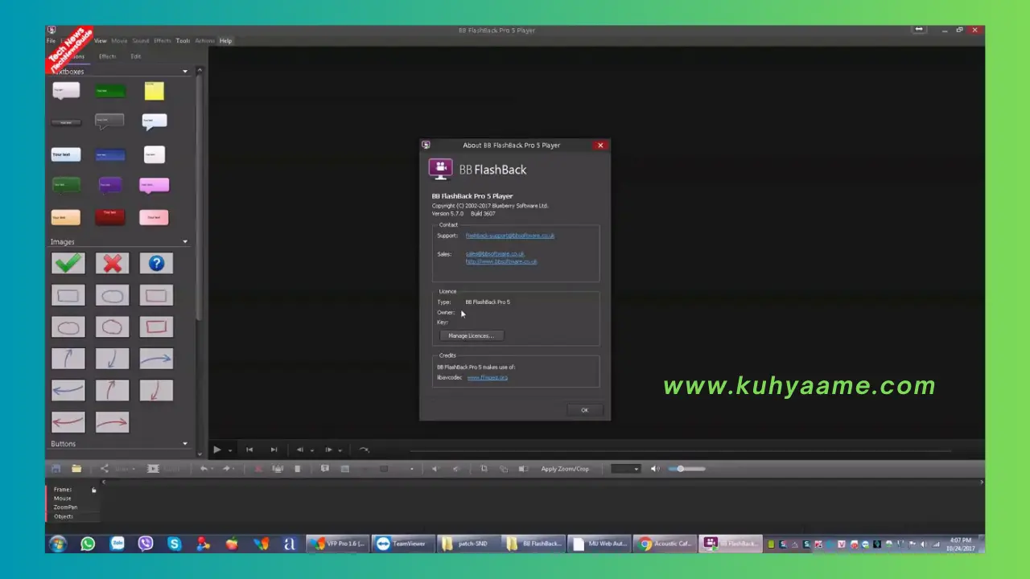Click the Play button
1030x579 pixels.
tap(216, 450)
